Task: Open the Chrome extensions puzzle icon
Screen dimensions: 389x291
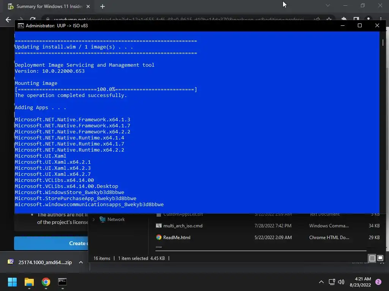Action: (344, 19)
